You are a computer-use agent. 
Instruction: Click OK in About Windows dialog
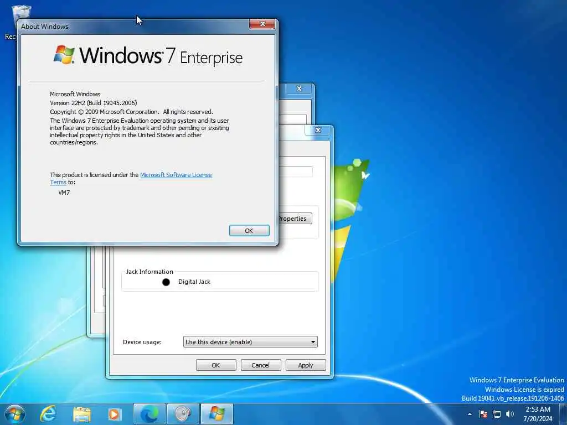tap(249, 231)
